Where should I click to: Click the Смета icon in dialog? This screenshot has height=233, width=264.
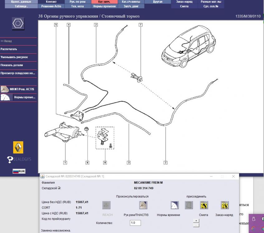[x=204, y=205]
